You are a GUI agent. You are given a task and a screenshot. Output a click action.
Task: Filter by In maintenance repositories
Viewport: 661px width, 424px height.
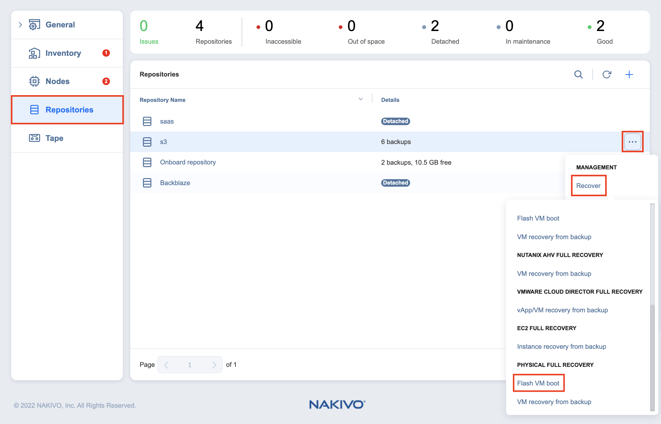(523, 32)
